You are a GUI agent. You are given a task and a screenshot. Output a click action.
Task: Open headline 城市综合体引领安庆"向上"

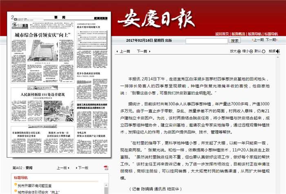(x=39, y=192)
